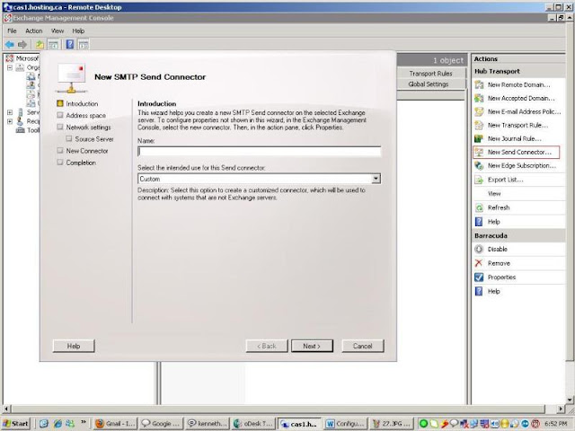Open the intended use Custom dropdown
This screenshot has height=431, width=575.
(376, 179)
